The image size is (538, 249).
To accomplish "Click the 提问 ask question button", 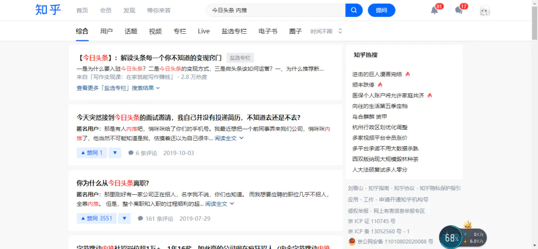I will coord(382,10).
